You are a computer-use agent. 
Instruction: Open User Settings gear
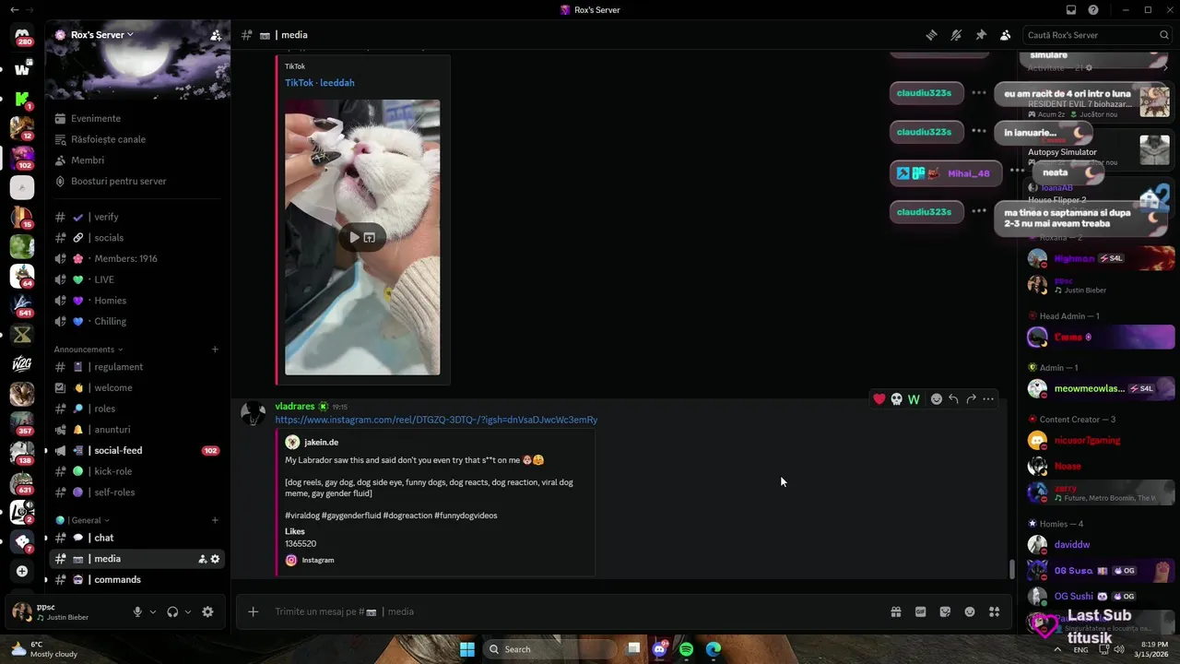tap(207, 611)
